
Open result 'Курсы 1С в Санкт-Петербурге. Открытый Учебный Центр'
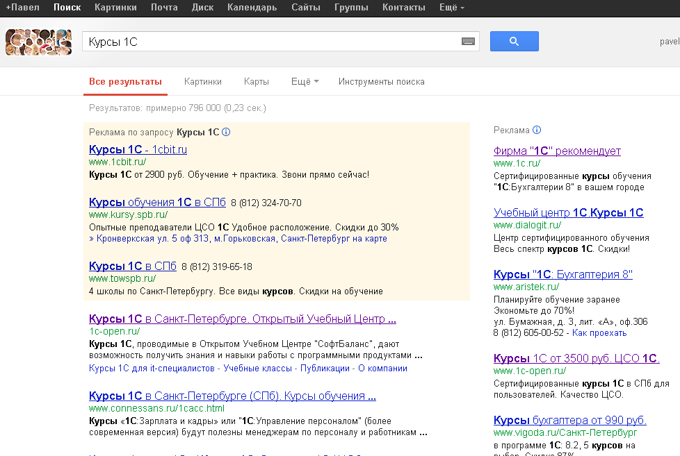coord(243,319)
